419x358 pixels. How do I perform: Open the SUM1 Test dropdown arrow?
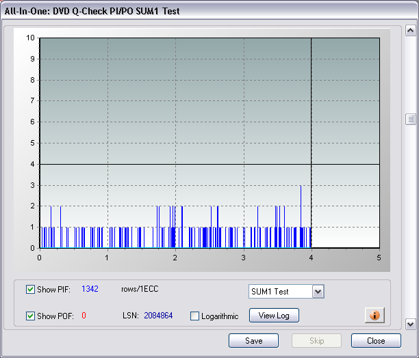click(318, 291)
